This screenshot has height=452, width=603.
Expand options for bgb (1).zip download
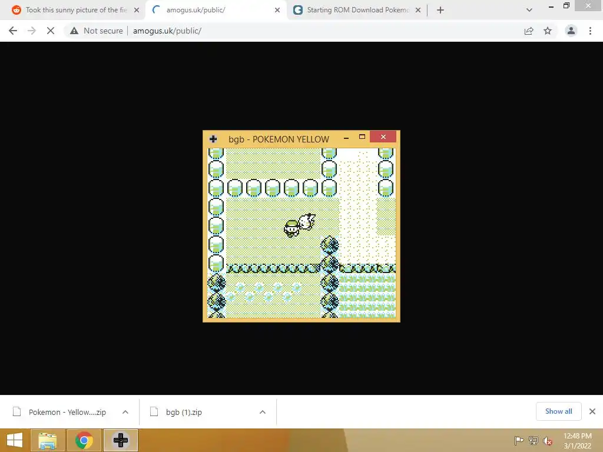(263, 412)
